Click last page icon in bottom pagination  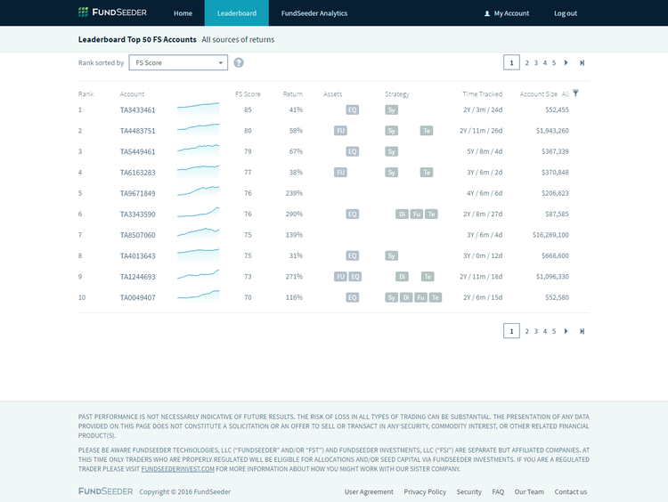click(582, 331)
